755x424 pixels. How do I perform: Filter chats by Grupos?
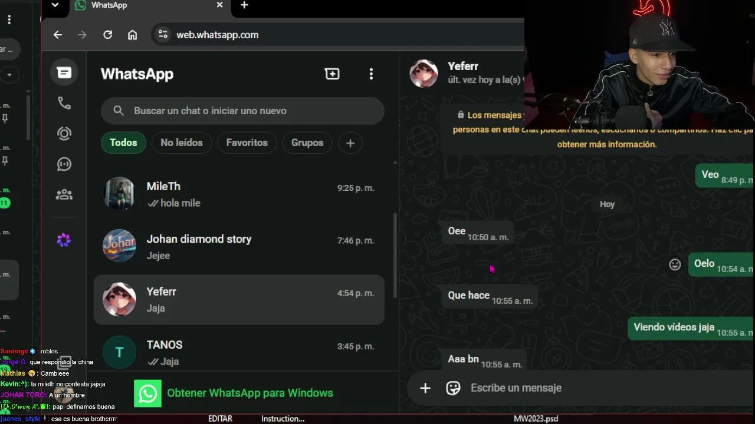307,143
